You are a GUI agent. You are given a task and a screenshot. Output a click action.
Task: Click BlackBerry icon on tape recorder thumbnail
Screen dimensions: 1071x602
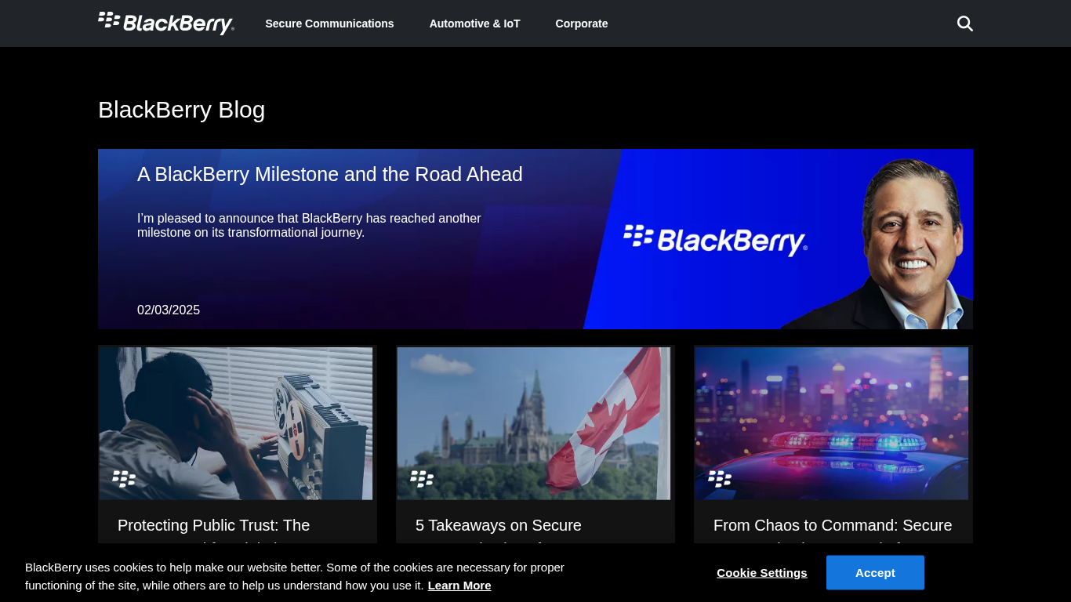(x=124, y=479)
